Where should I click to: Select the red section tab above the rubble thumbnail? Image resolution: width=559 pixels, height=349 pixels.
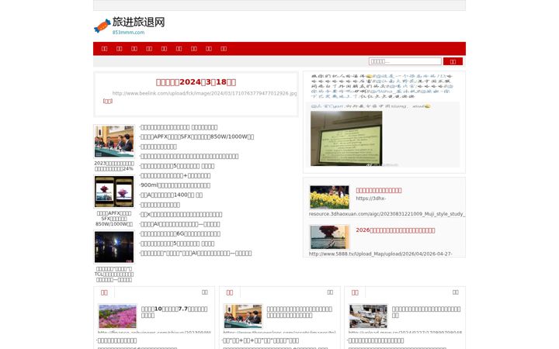[x=355, y=292]
